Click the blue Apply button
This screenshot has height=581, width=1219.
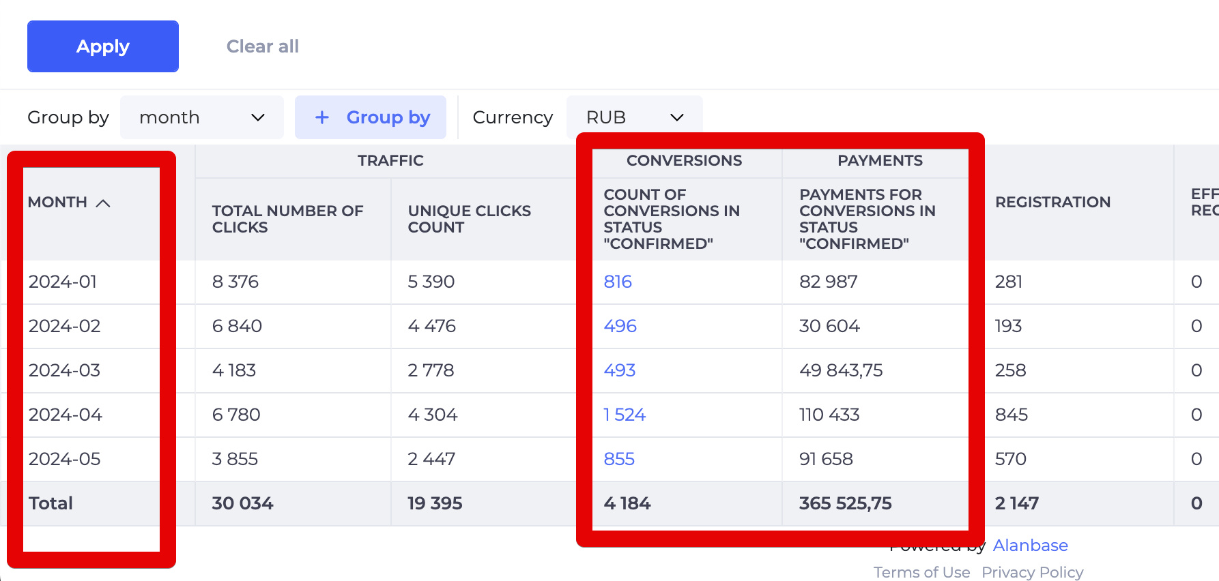click(103, 46)
